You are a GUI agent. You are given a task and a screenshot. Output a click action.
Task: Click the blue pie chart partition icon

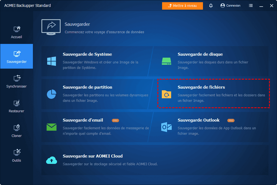pyautogui.click(x=52, y=94)
